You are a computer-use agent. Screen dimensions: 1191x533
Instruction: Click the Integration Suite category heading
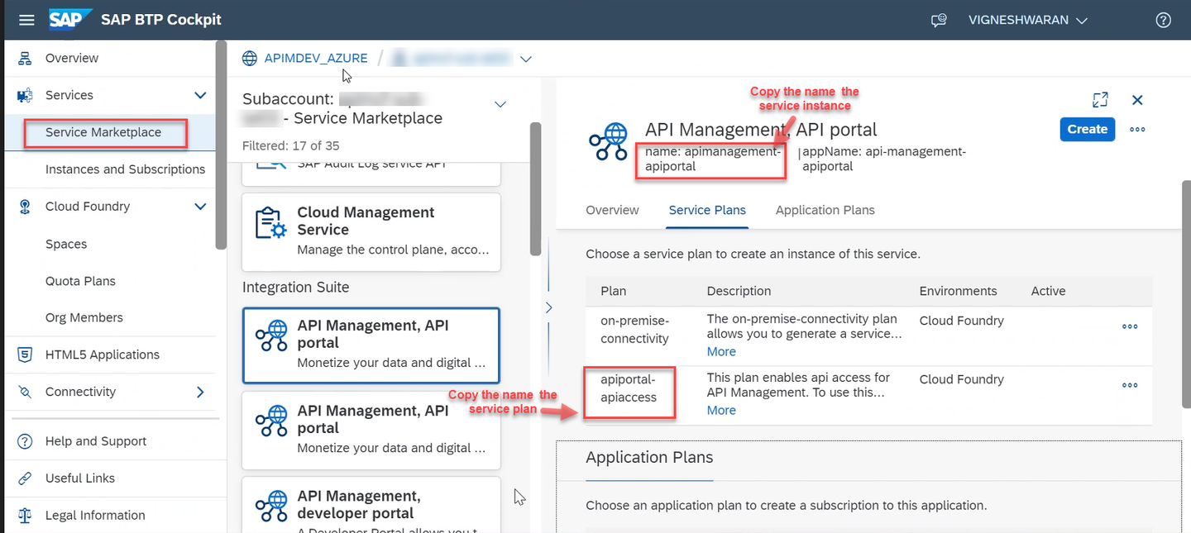pos(295,288)
